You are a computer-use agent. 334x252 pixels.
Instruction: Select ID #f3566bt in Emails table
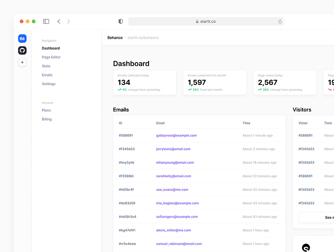pos(126,176)
